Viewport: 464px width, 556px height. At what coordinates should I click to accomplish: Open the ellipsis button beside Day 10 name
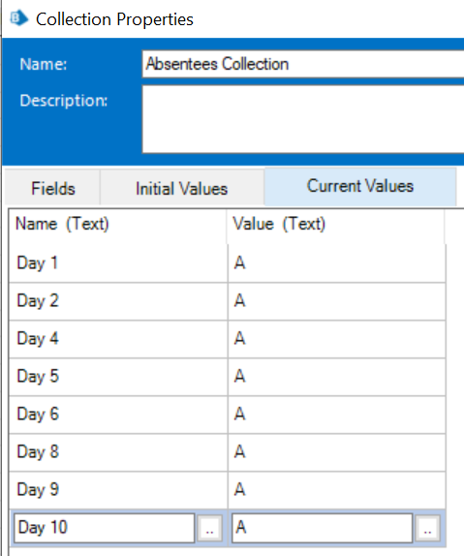coord(209,528)
